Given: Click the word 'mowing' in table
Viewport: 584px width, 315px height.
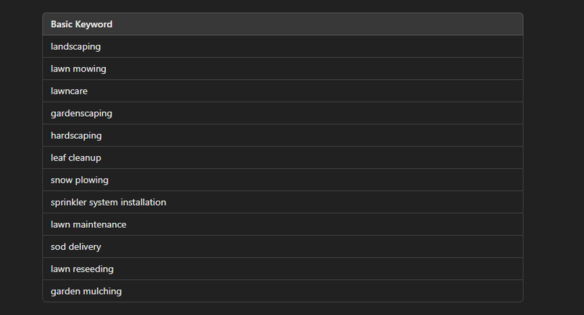Looking at the screenshot, I should [89, 69].
